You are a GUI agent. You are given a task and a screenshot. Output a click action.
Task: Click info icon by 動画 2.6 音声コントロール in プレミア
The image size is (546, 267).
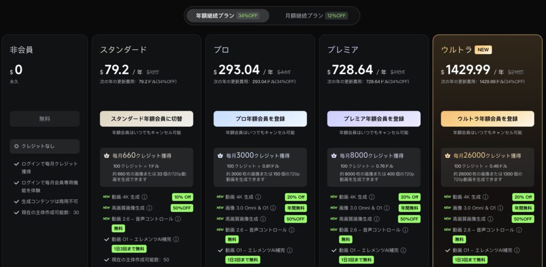[405, 230]
